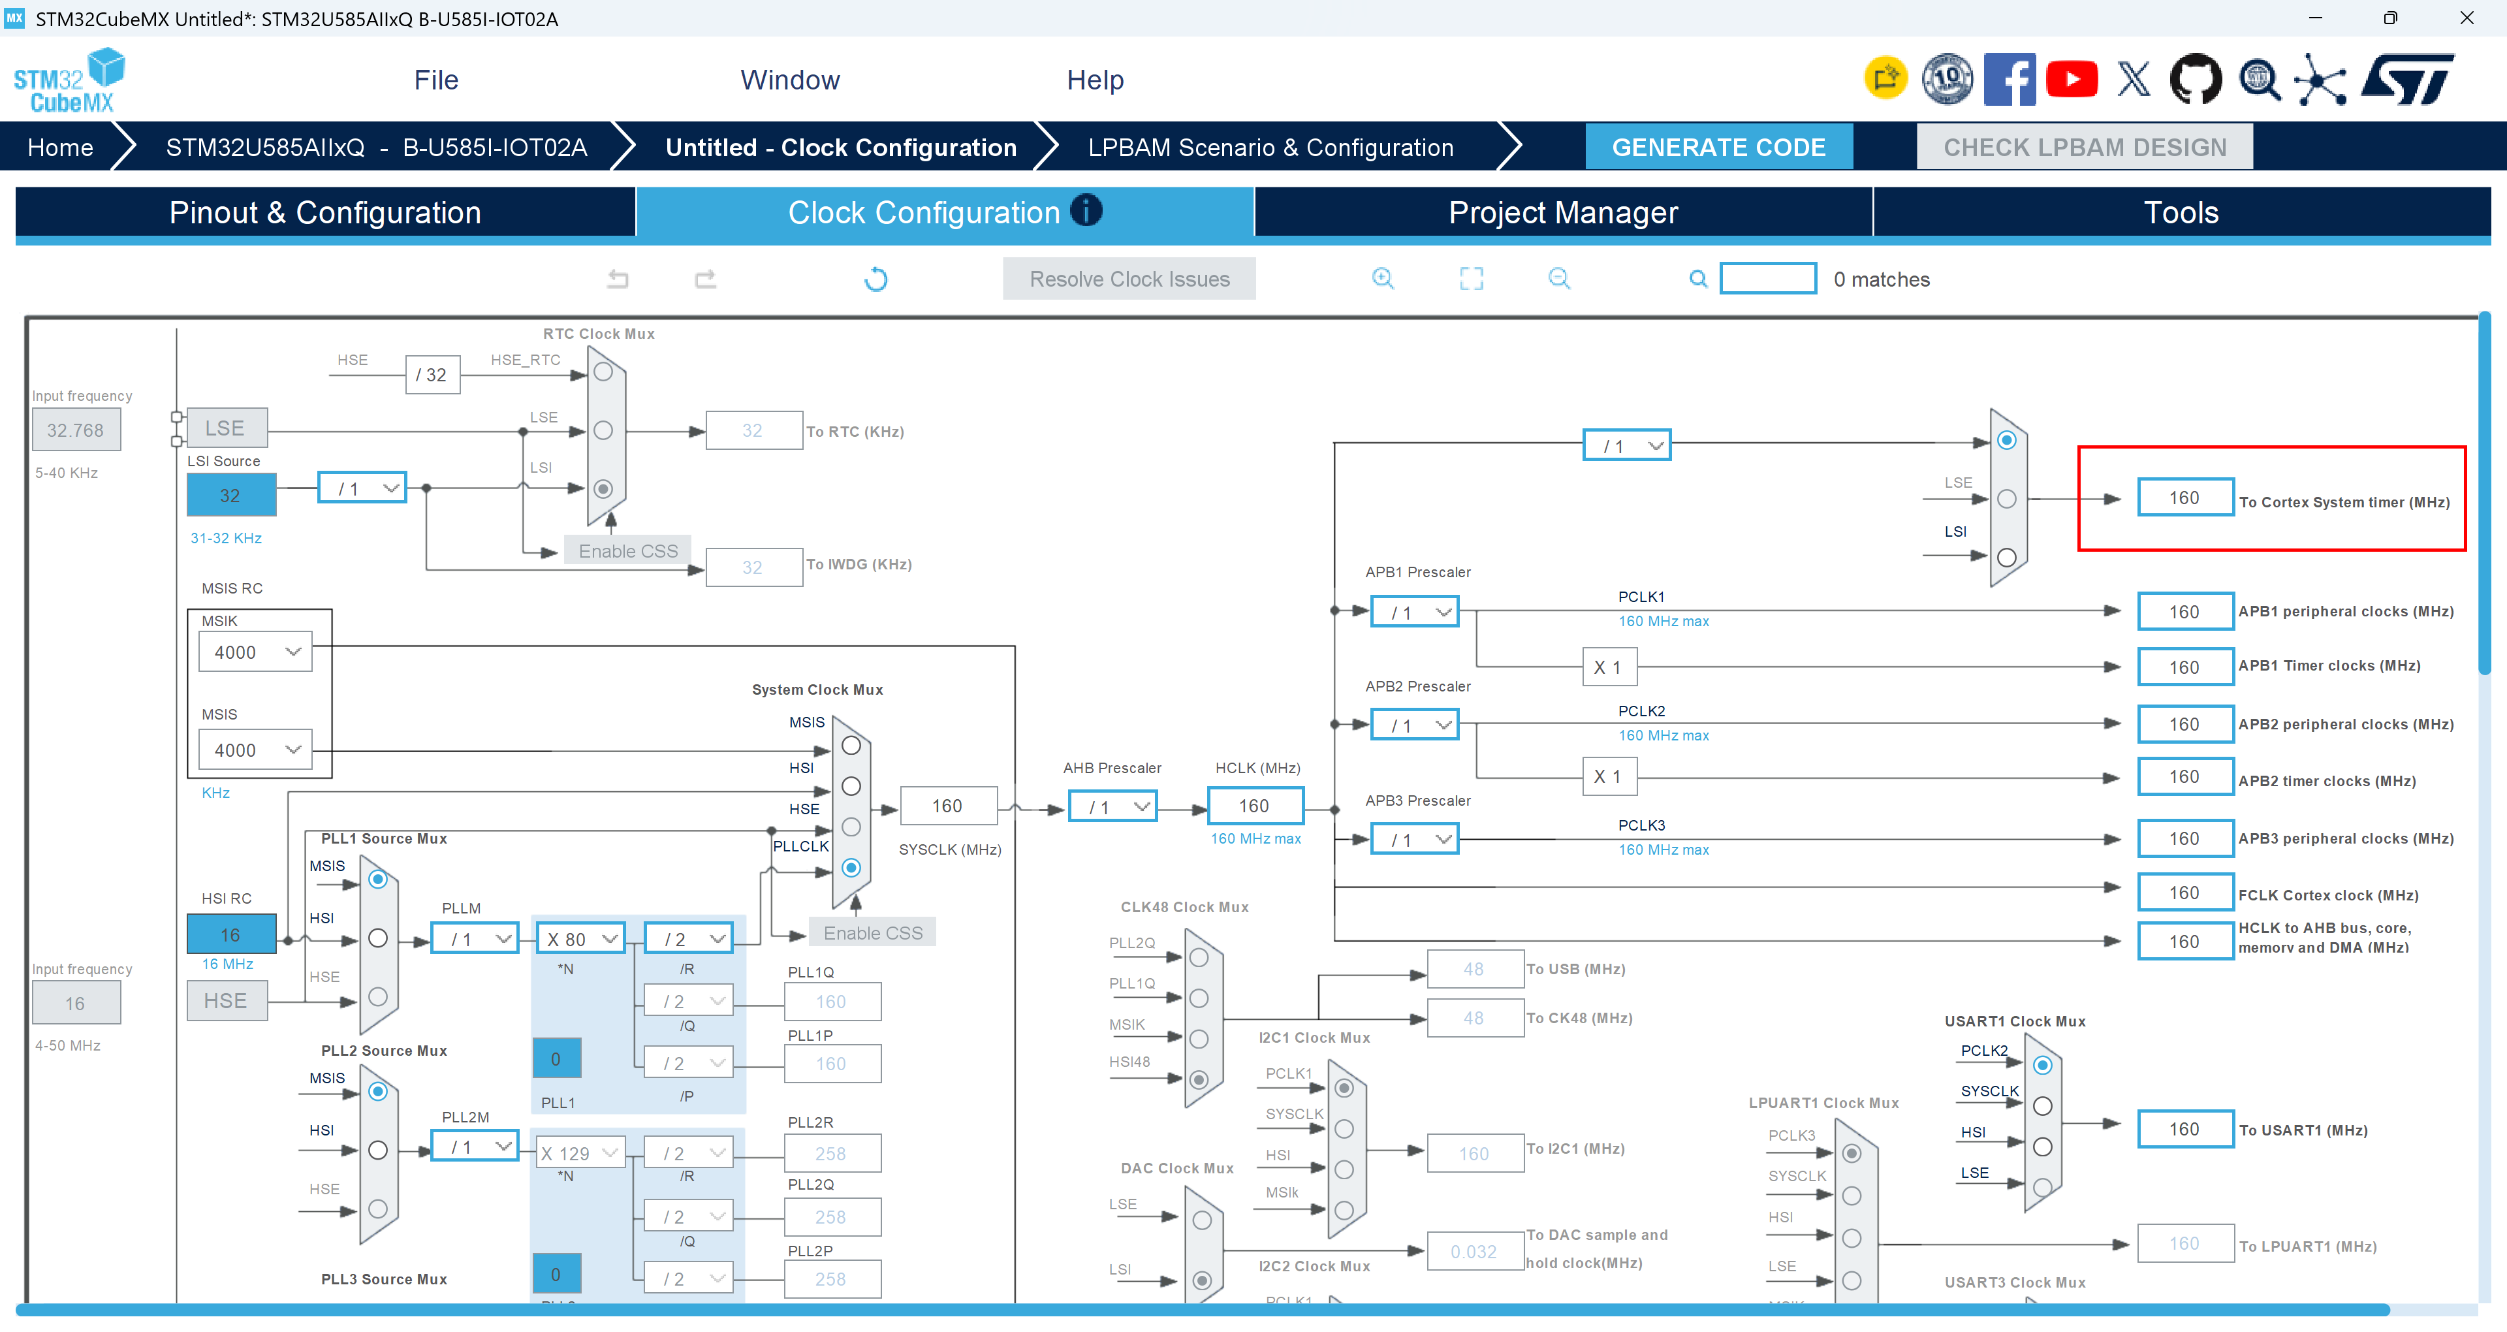This screenshot has width=2507, height=1332.
Task: Open the File menu
Action: click(436, 80)
